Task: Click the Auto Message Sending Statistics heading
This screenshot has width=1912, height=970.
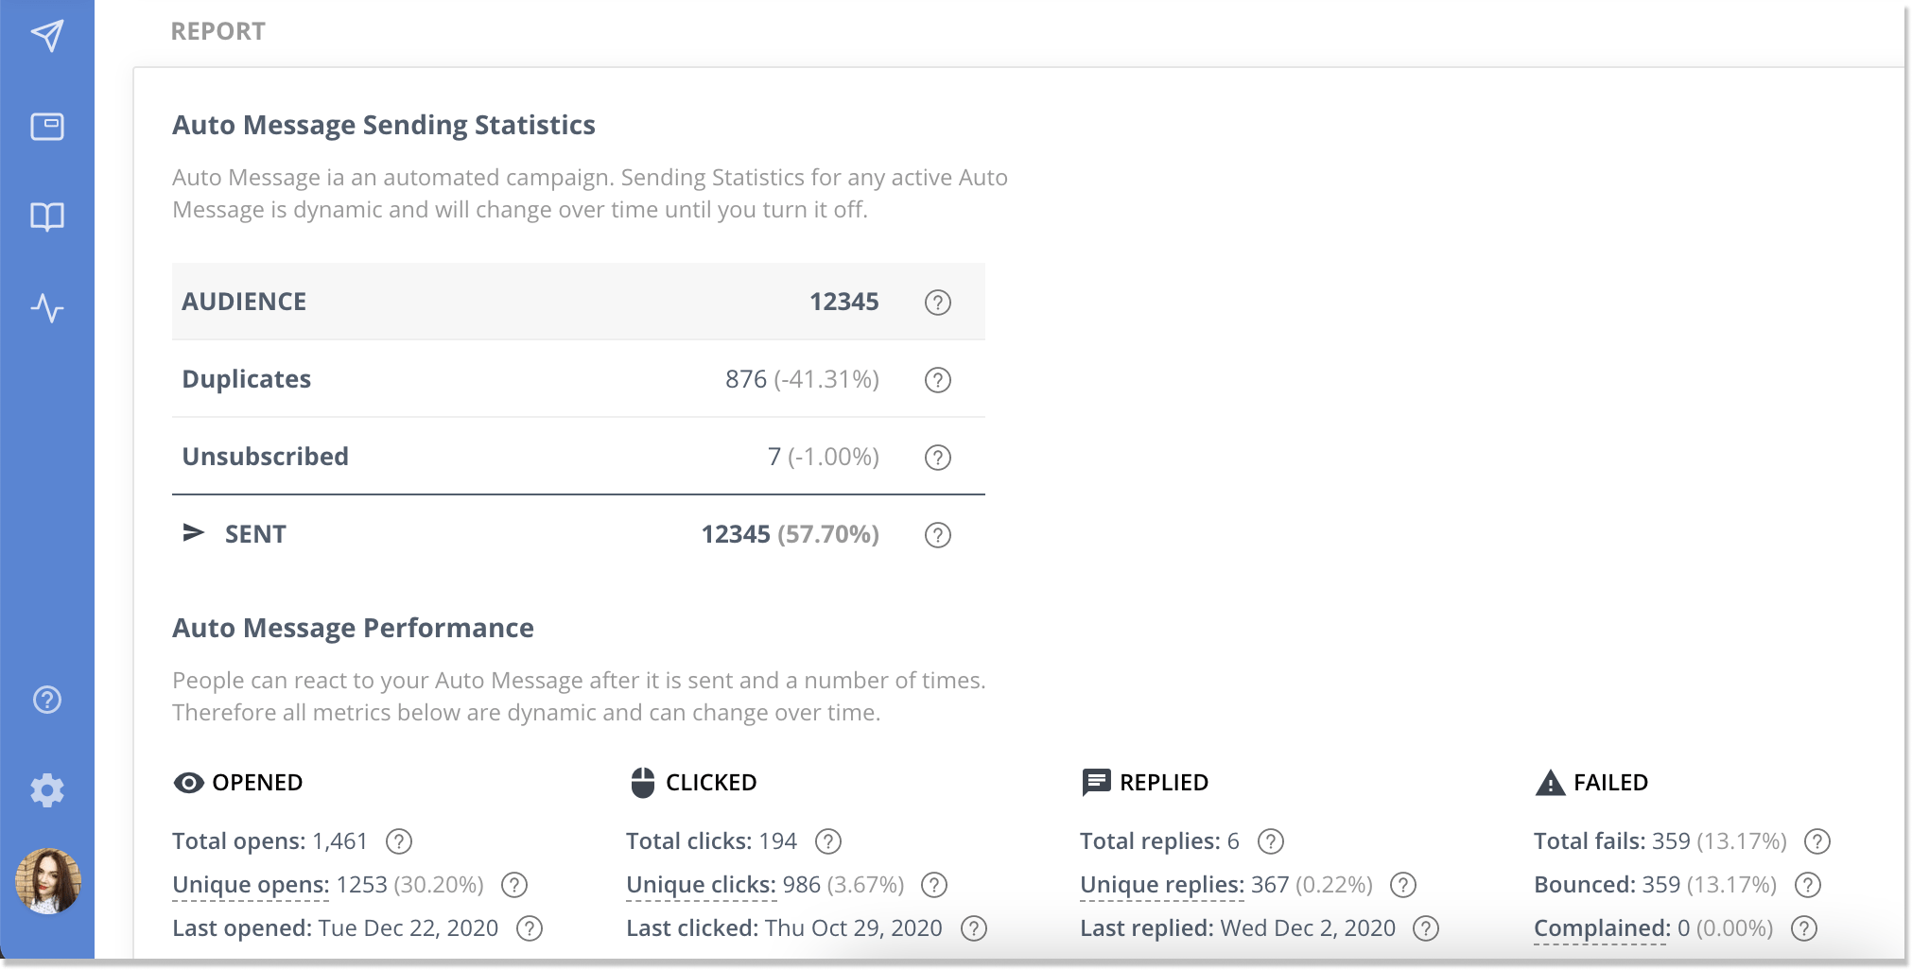Action: point(384,125)
